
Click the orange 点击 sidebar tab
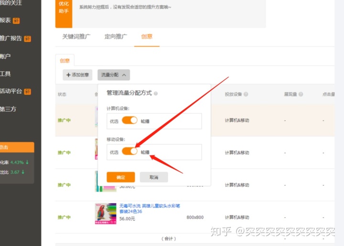pos(17,147)
